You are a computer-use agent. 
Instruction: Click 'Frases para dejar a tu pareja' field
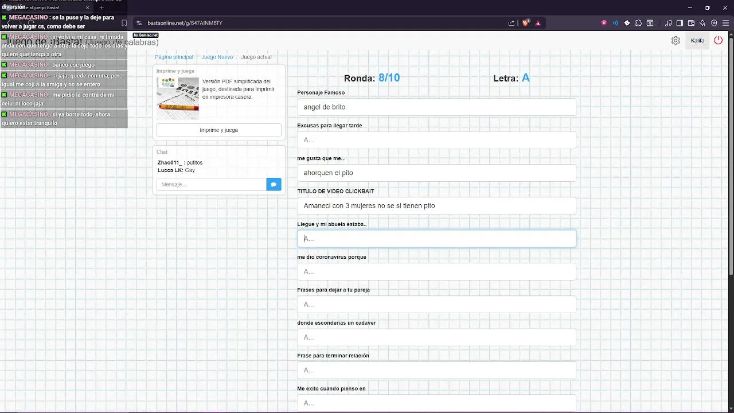pos(436,305)
